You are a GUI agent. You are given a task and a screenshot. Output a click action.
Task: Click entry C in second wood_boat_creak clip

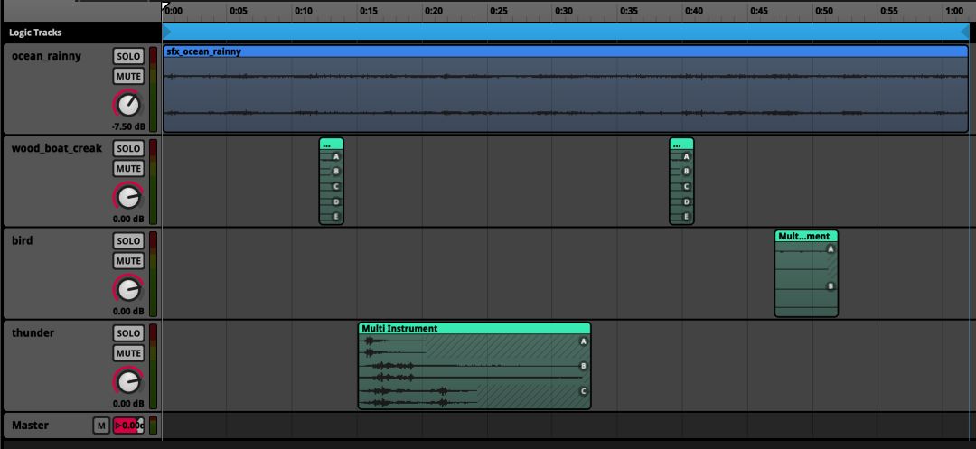(687, 187)
